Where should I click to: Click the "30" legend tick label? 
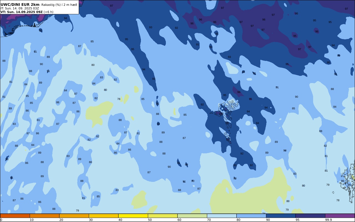pos(91,220)
